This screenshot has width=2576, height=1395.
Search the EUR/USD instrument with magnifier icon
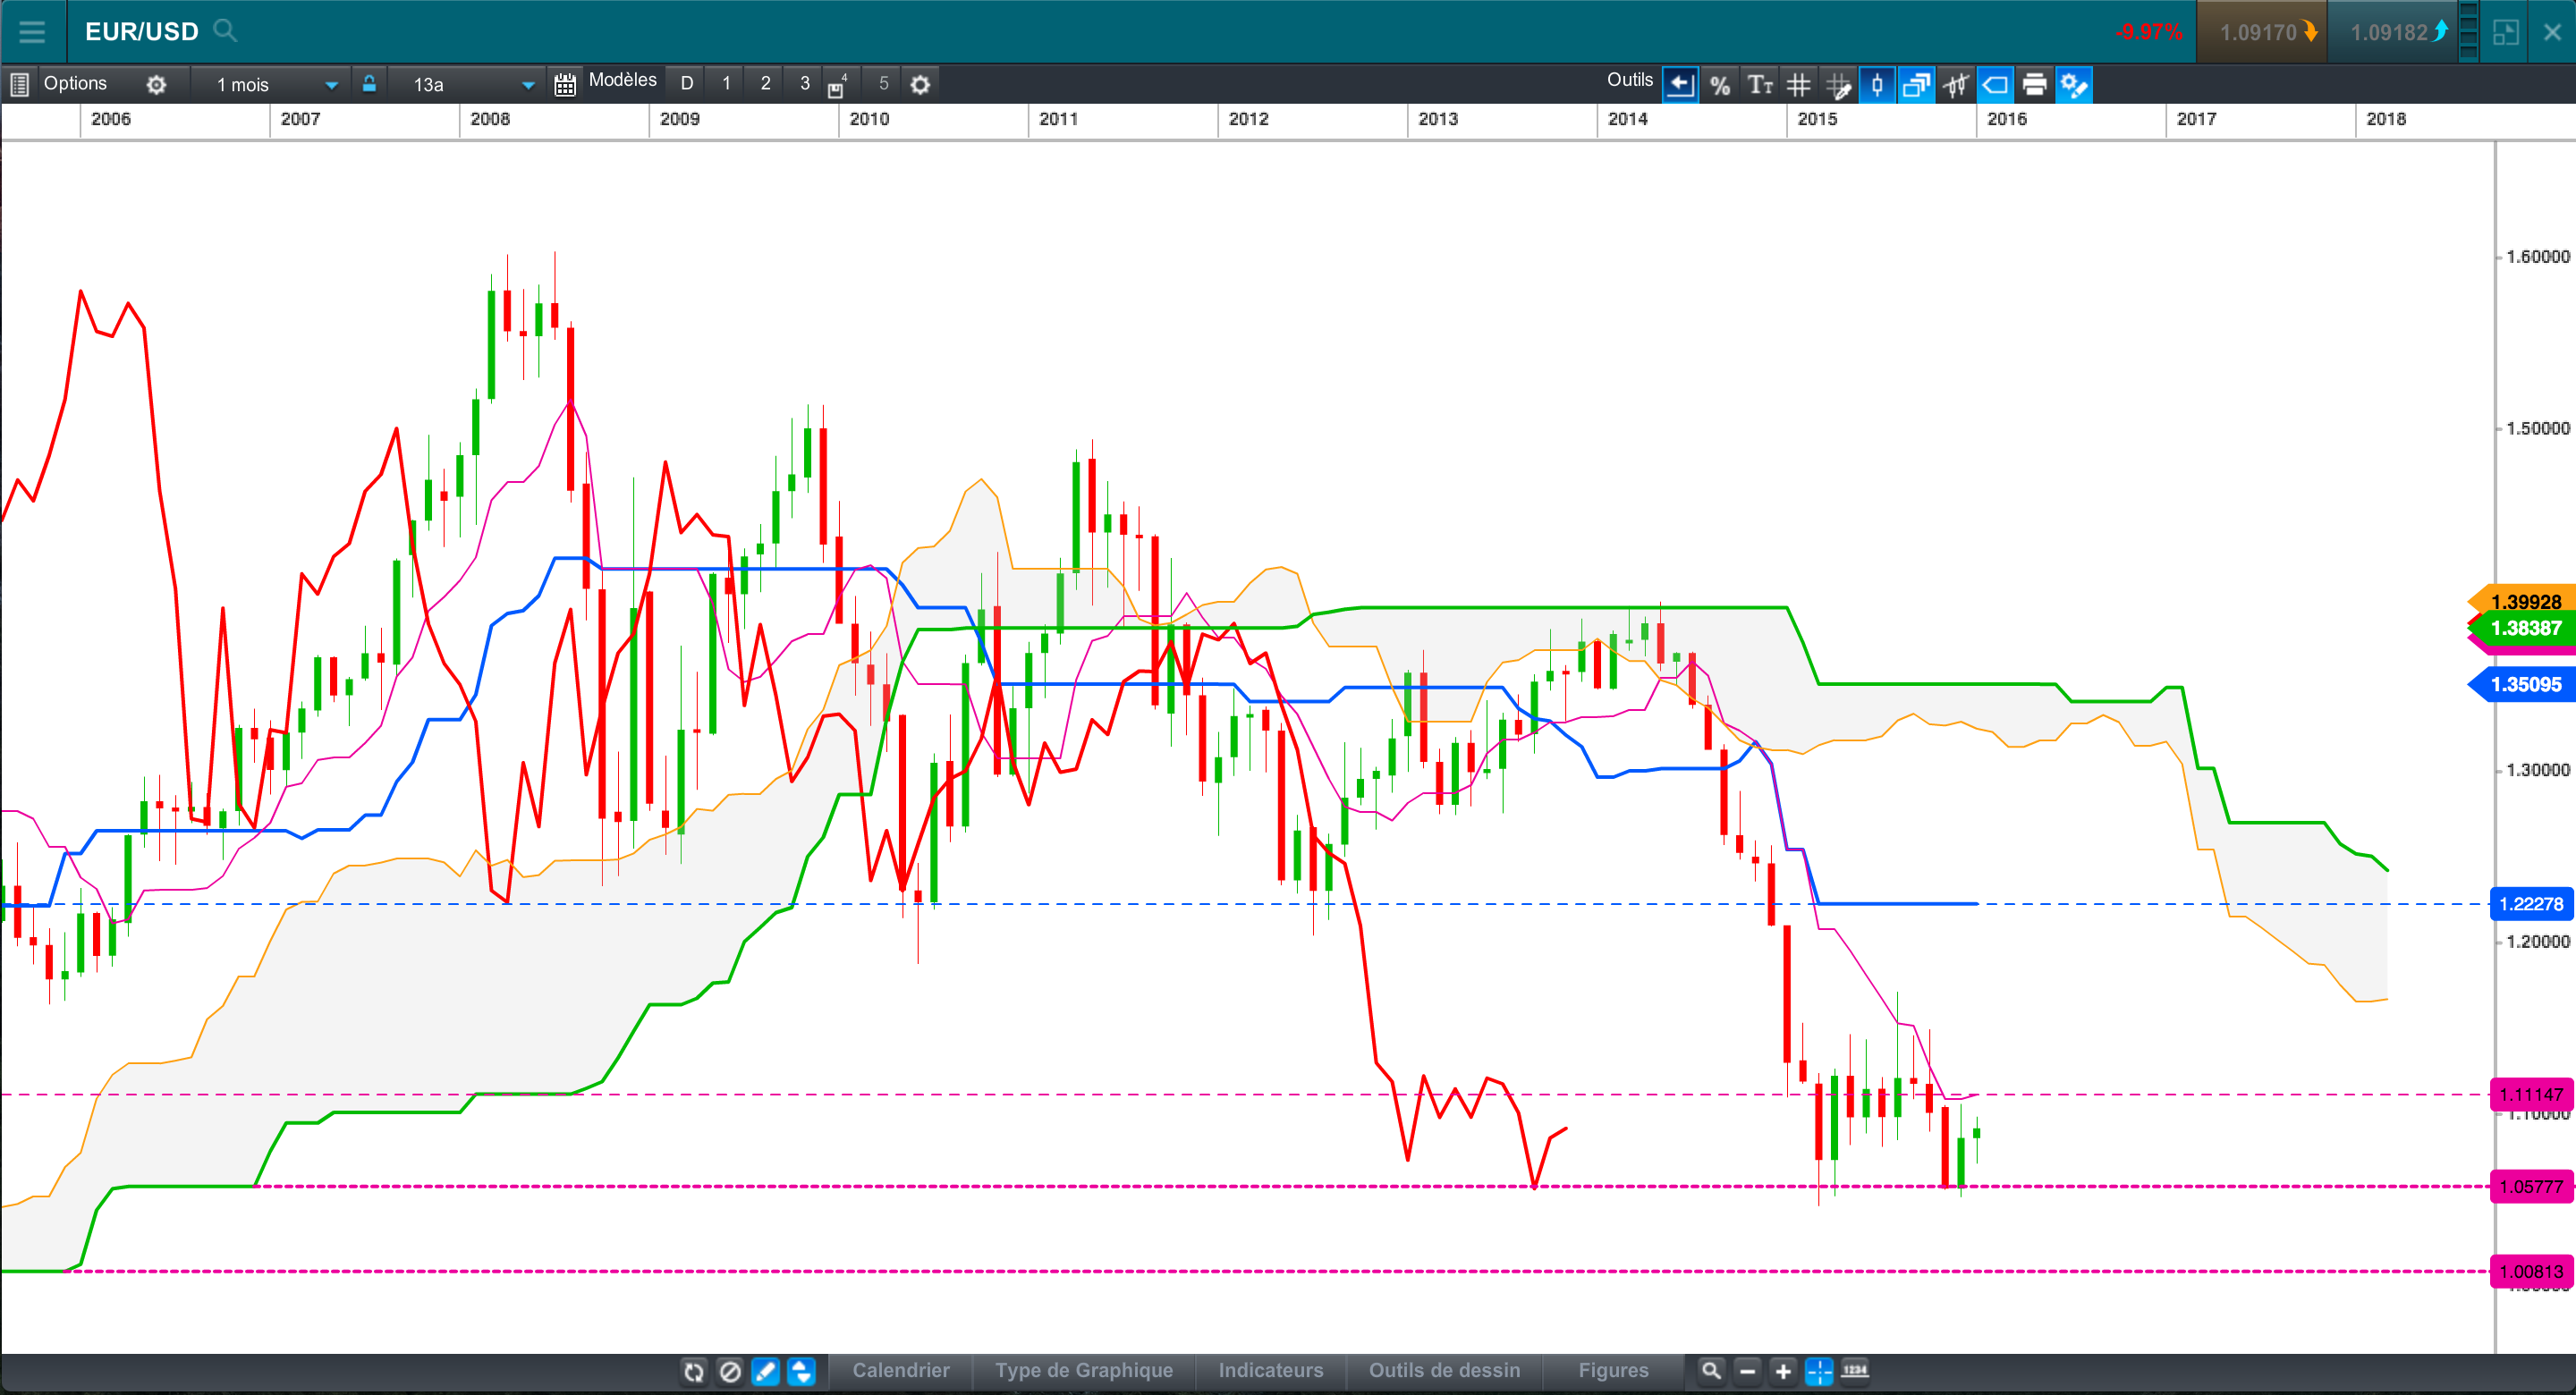pos(226,31)
